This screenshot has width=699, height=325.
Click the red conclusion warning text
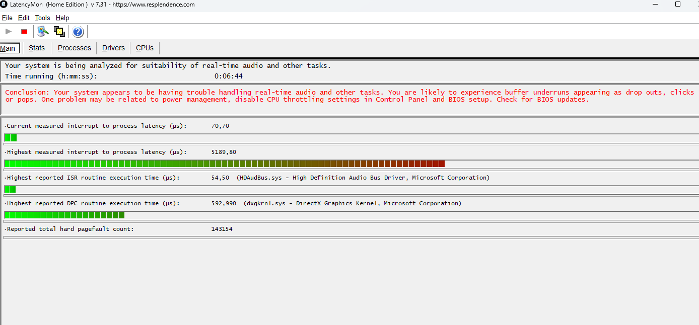tap(347, 96)
